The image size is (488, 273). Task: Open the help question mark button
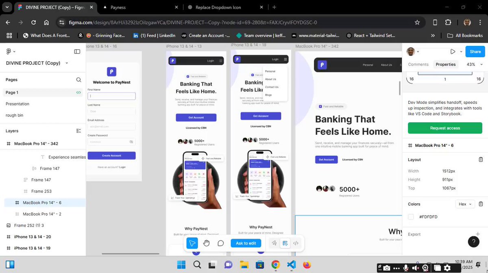pos(473,242)
